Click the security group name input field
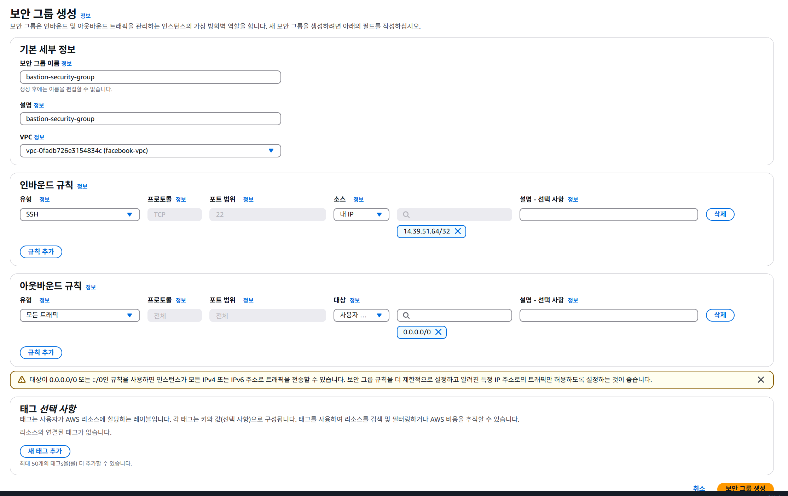Viewport: 788px width, 496px height. tap(150, 77)
